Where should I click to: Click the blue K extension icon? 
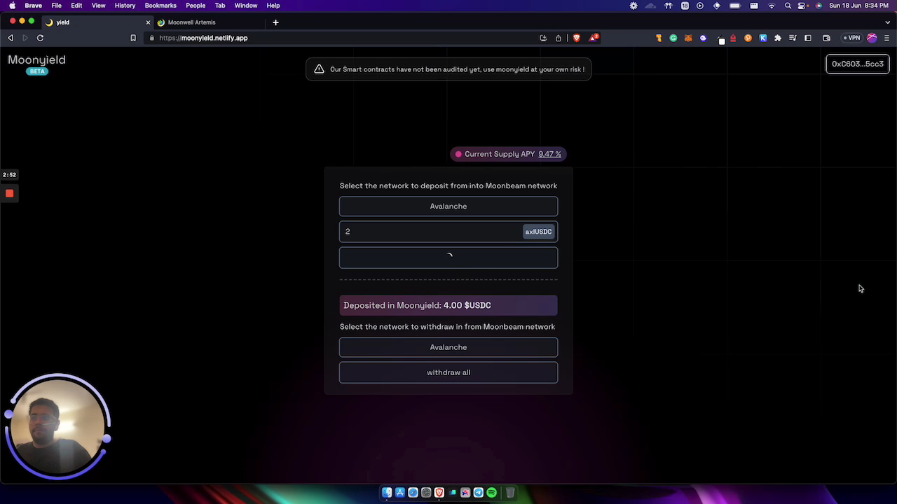click(763, 38)
